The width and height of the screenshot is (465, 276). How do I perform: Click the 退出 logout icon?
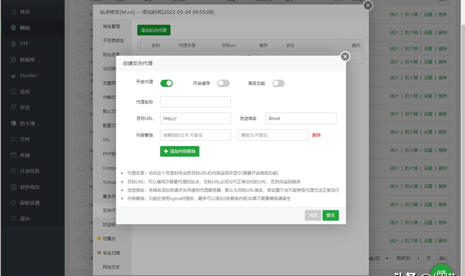click(14, 219)
